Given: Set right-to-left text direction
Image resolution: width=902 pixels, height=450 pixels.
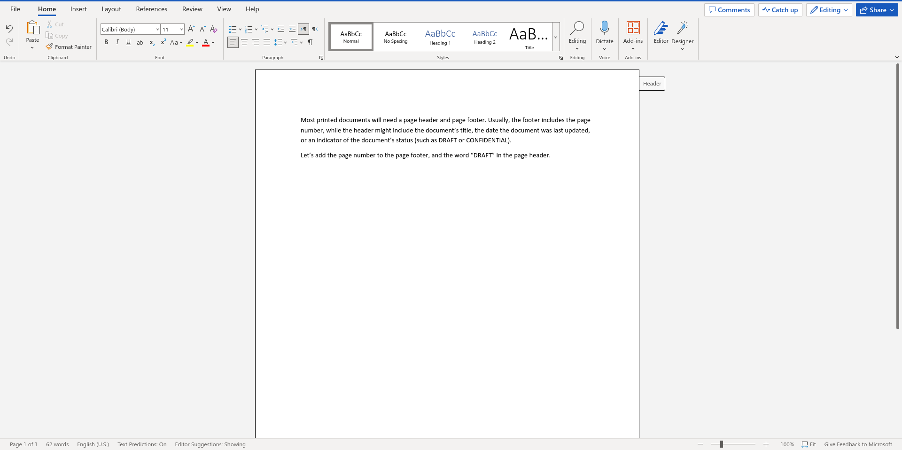Looking at the screenshot, I should pyautogui.click(x=315, y=29).
